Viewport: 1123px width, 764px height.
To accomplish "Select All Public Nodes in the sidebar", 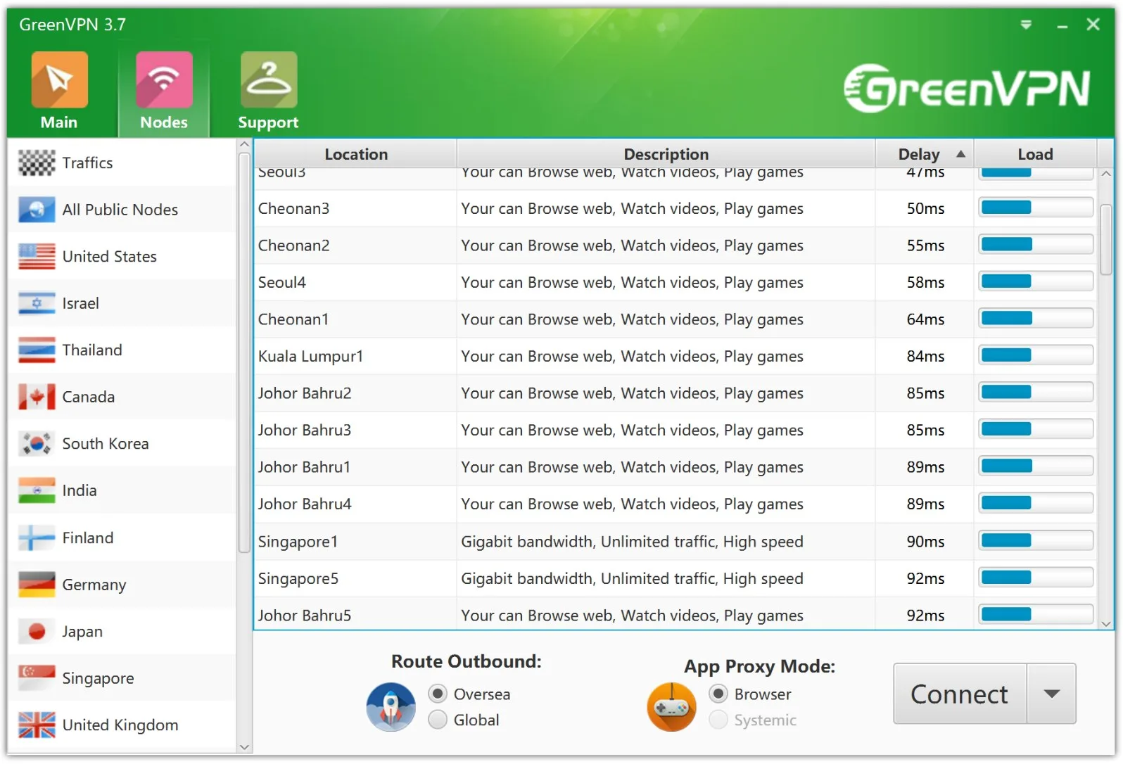I will (122, 210).
